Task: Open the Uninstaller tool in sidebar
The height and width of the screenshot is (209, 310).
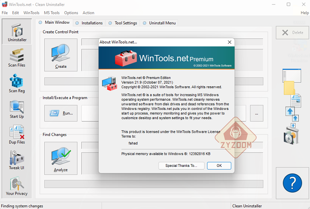Action: pos(17,32)
